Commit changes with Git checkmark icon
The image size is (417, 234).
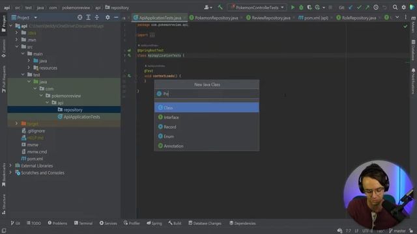[x=359, y=7]
